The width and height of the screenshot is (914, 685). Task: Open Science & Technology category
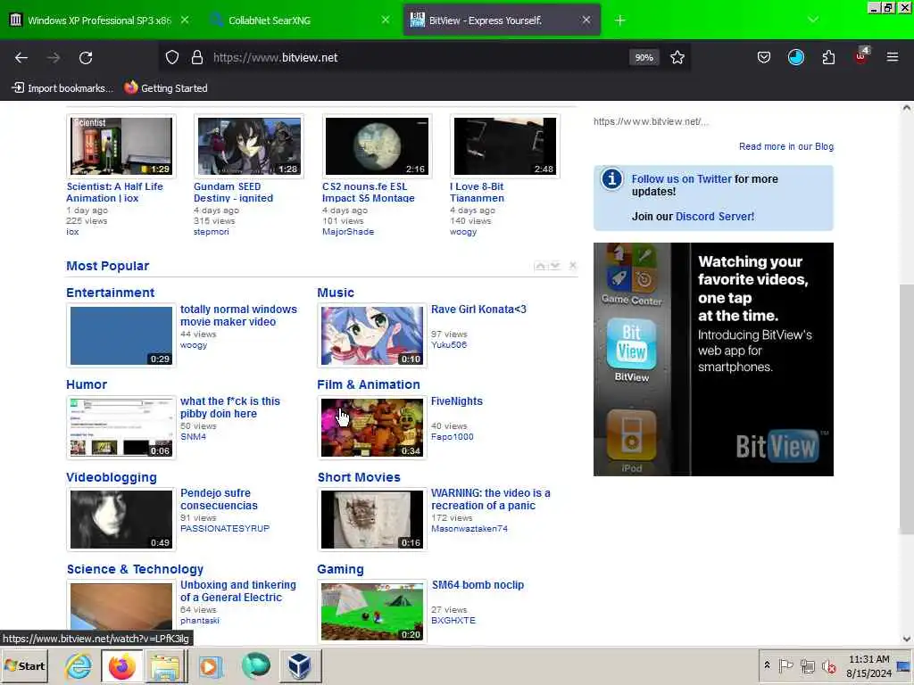135,570
